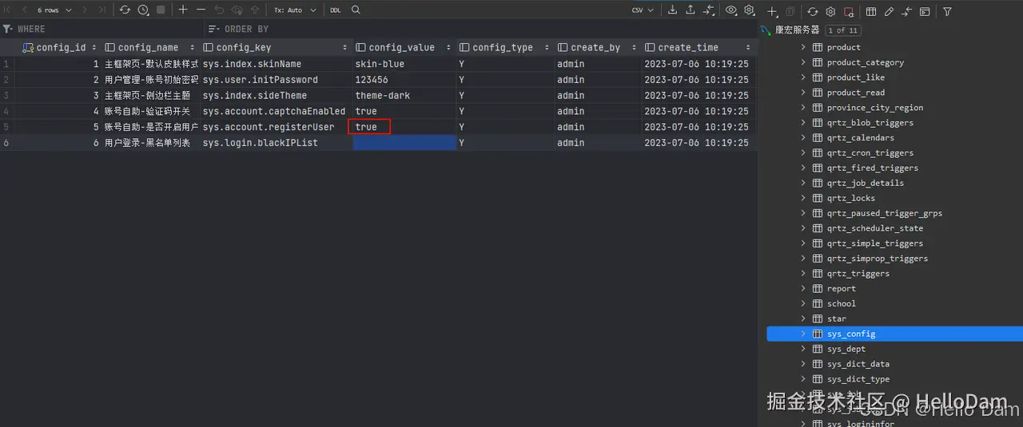This screenshot has width=1023, height=427.
Task: Refresh the database tree
Action: point(812,12)
